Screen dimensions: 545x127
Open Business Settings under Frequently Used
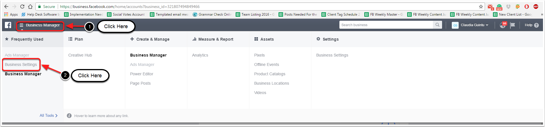(21, 64)
